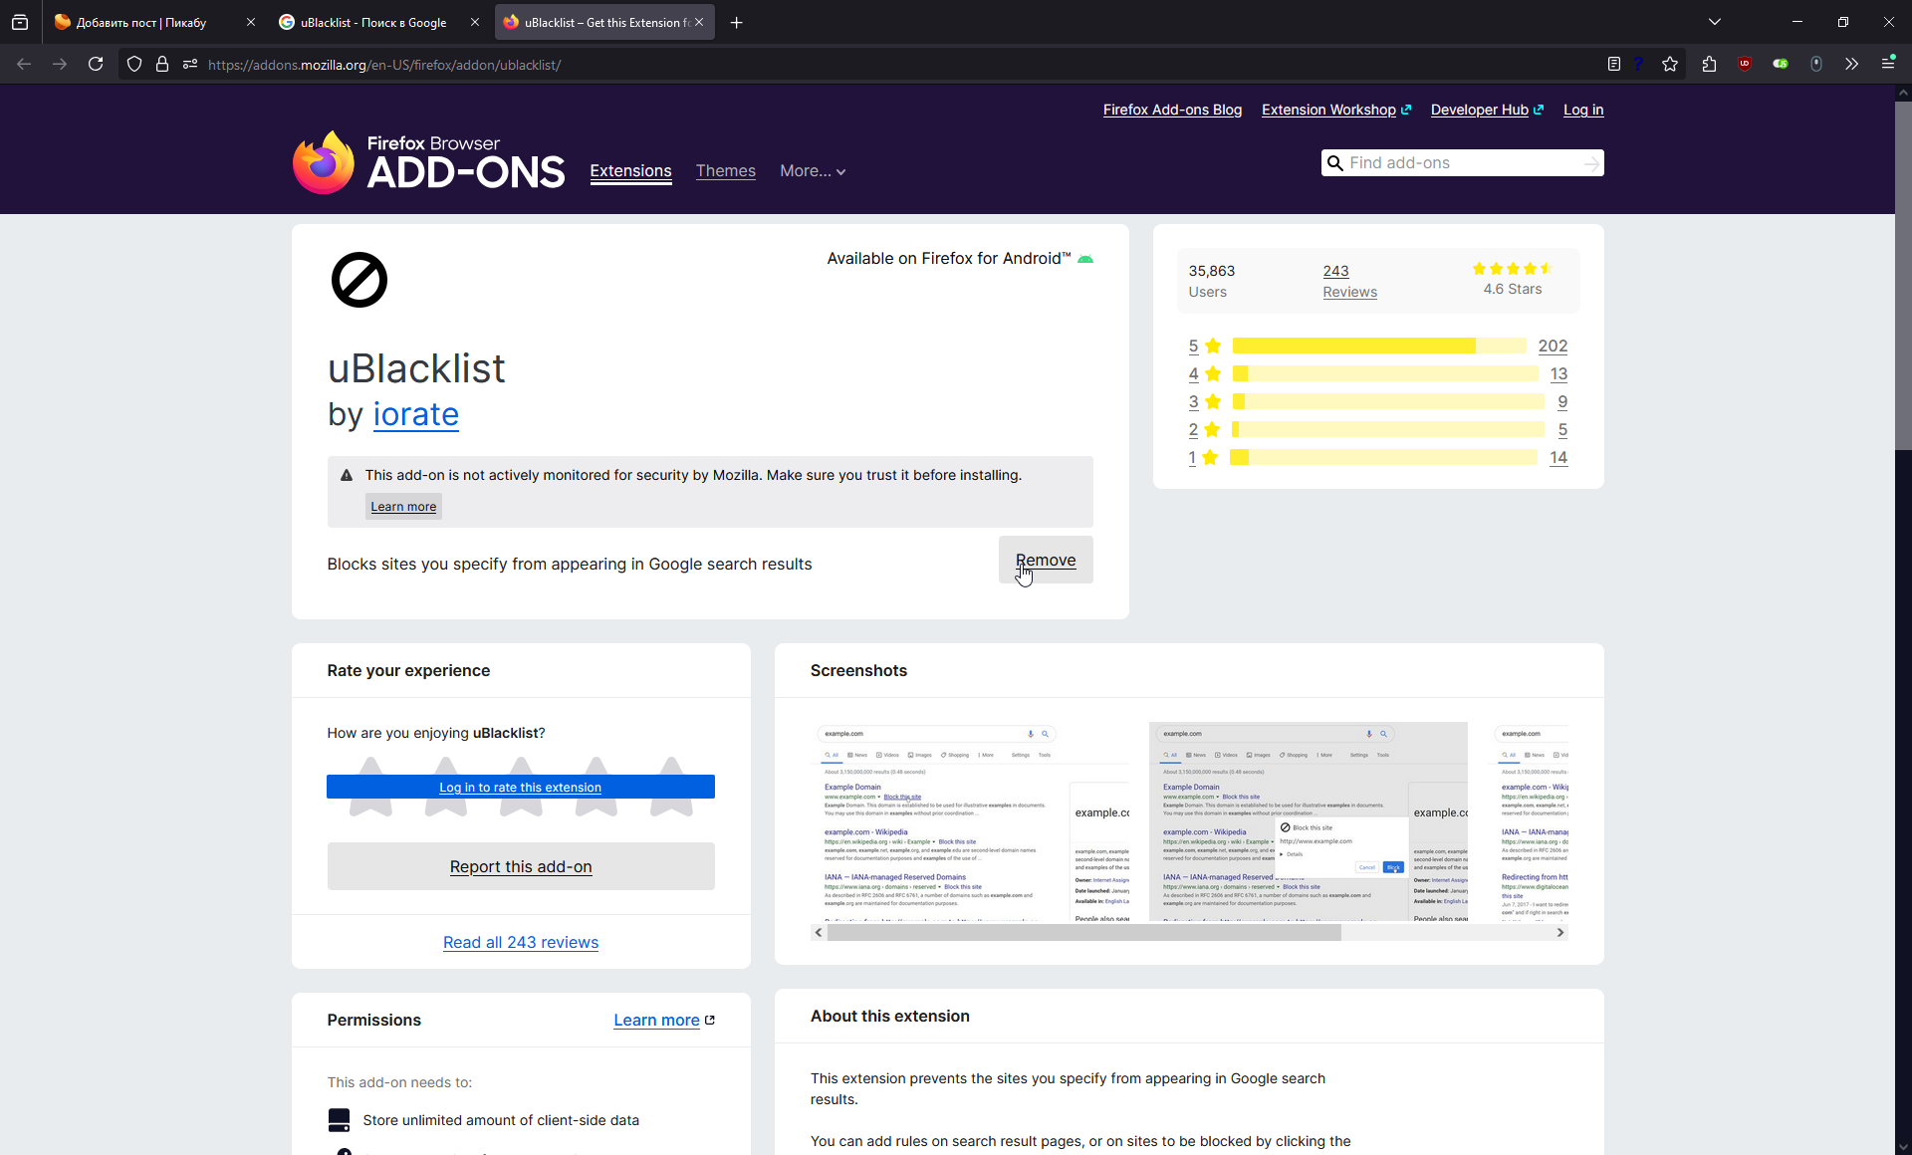Viewport: 1912px width, 1155px height.
Task: Click the Android icon next to availability text
Action: (1085, 259)
